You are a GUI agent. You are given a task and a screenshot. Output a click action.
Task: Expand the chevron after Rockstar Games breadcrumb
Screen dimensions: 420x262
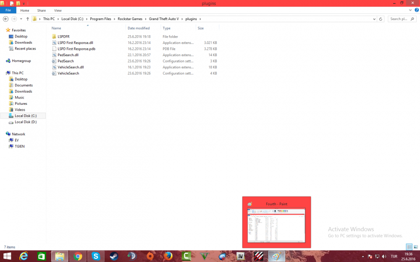[146, 19]
